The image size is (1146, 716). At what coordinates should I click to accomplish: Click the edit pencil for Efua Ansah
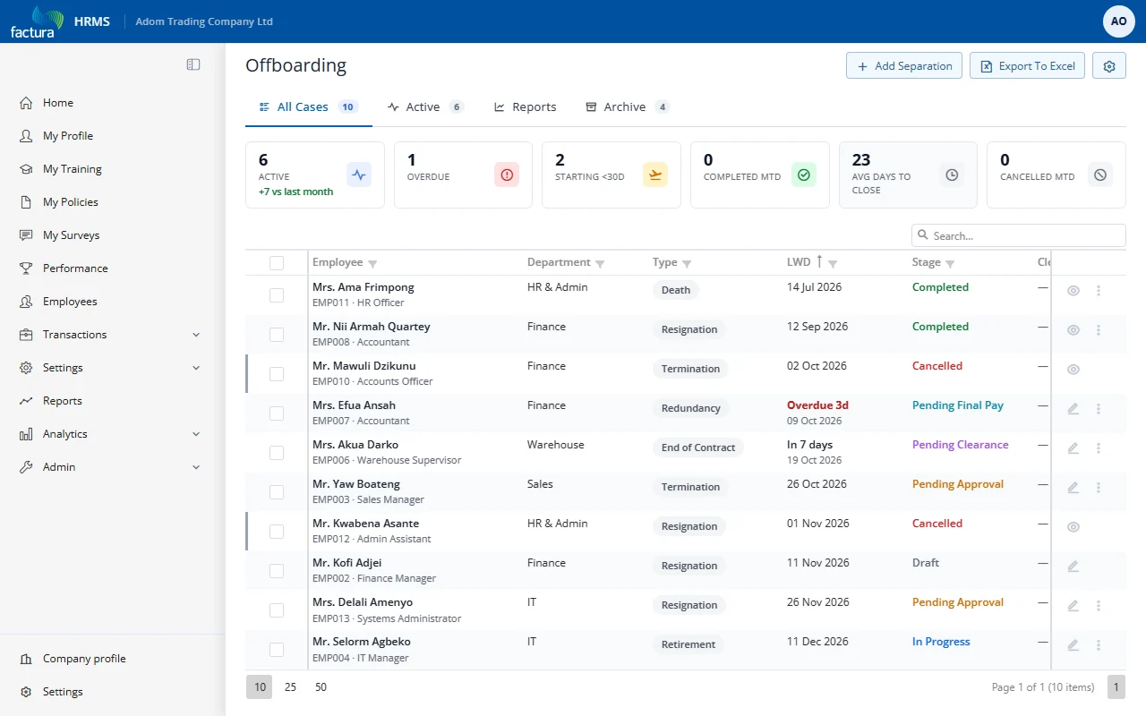tap(1073, 409)
